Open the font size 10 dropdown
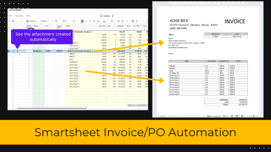 (75, 21)
